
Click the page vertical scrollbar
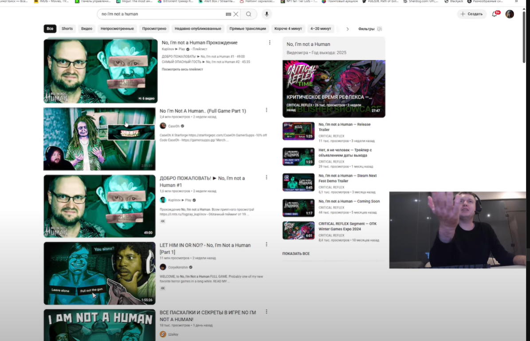pyautogui.click(x=524, y=37)
